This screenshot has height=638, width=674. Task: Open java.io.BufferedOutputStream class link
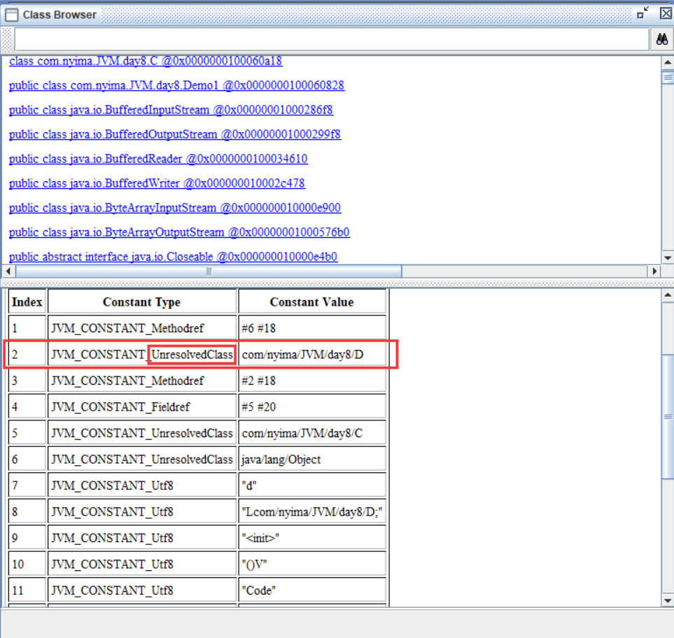pos(175,134)
